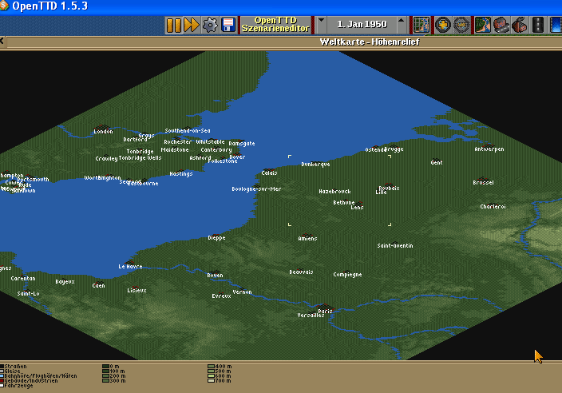The height and width of the screenshot is (393, 562).
Task: Open the world map icon in toolbar
Action: tap(421, 25)
